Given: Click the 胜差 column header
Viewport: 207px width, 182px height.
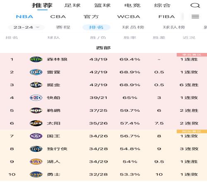Looking at the screenshot, I should 159,38.
